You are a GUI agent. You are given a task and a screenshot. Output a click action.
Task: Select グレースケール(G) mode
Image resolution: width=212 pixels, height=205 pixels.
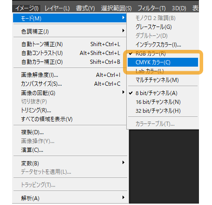click(x=163, y=27)
